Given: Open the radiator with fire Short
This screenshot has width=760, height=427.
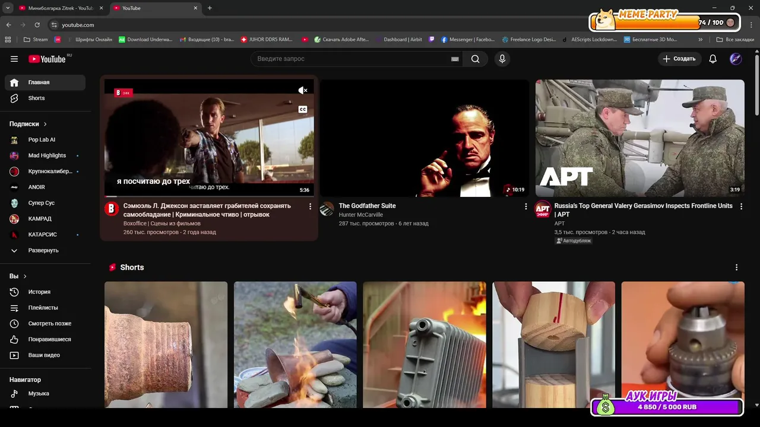Looking at the screenshot, I should pyautogui.click(x=425, y=345).
